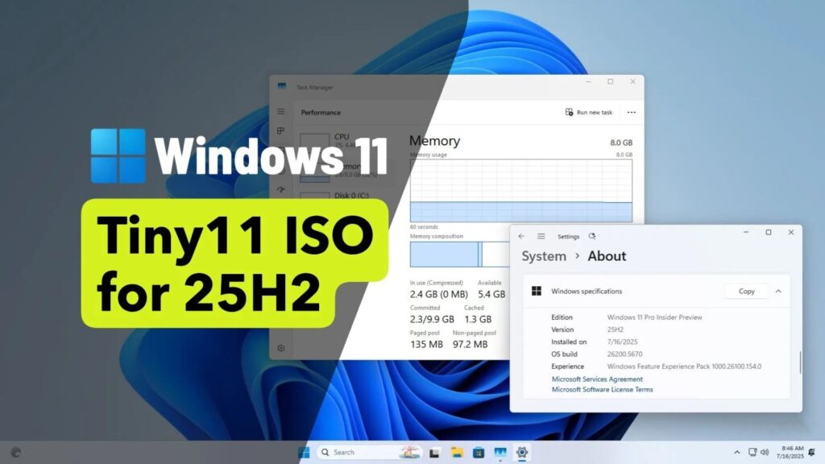Go back in Settings window
Image resolution: width=825 pixels, height=464 pixels.
click(521, 236)
